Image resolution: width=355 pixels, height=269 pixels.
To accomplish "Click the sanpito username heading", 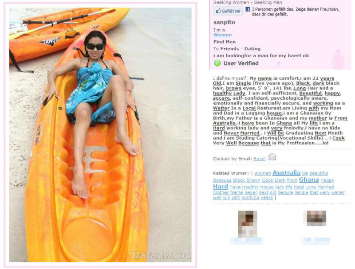I will click(224, 22).
